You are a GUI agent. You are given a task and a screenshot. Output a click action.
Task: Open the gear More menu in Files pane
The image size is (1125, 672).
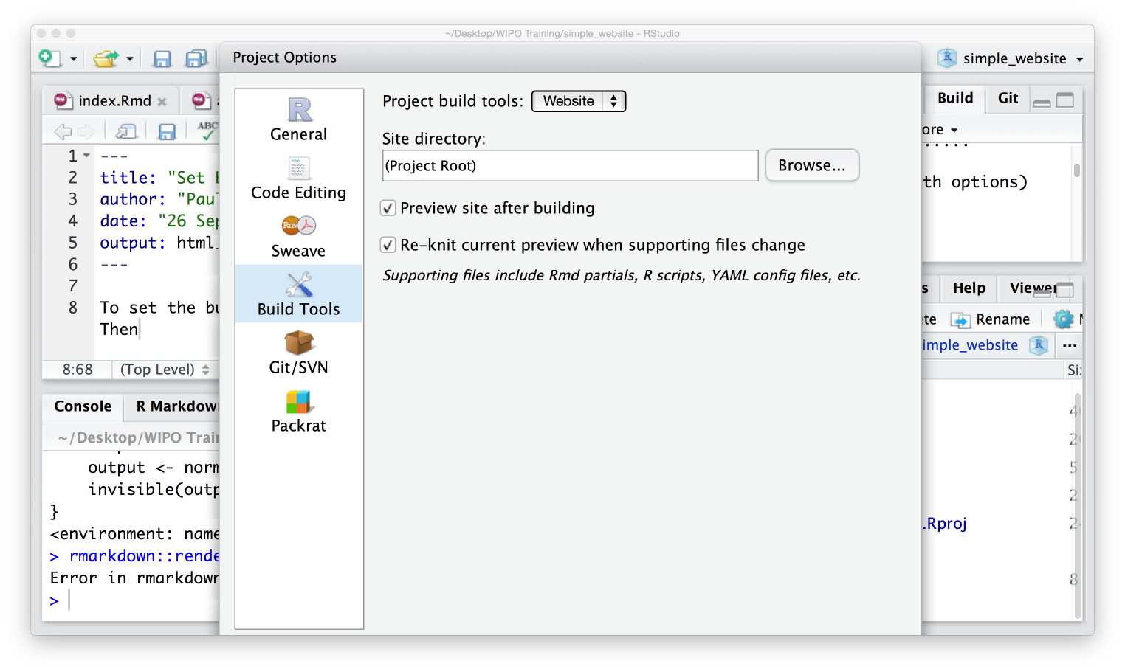[1063, 319]
